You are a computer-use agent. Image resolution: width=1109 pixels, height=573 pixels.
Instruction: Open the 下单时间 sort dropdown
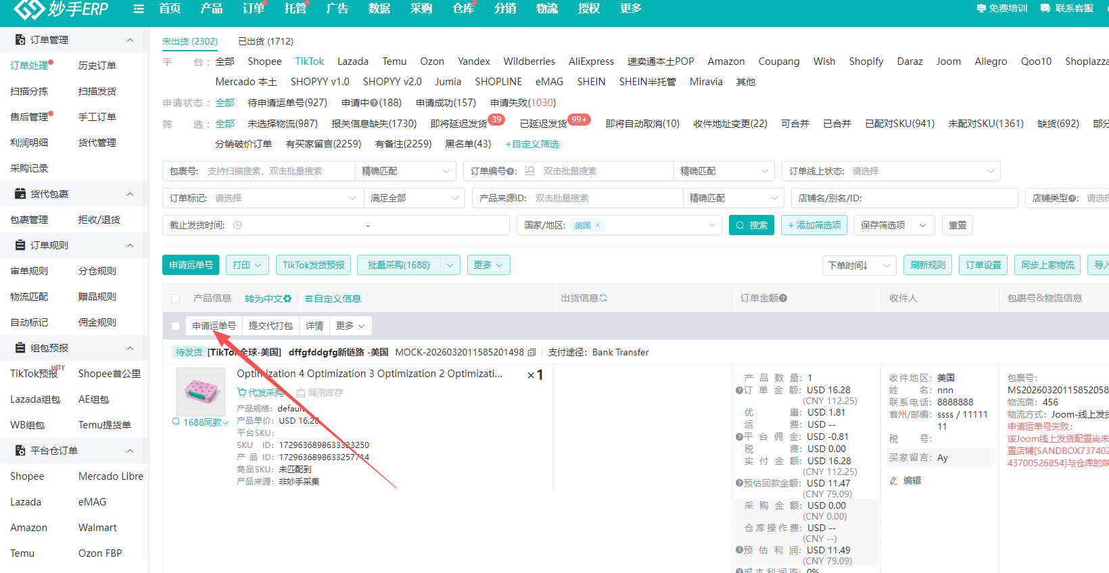859,266
